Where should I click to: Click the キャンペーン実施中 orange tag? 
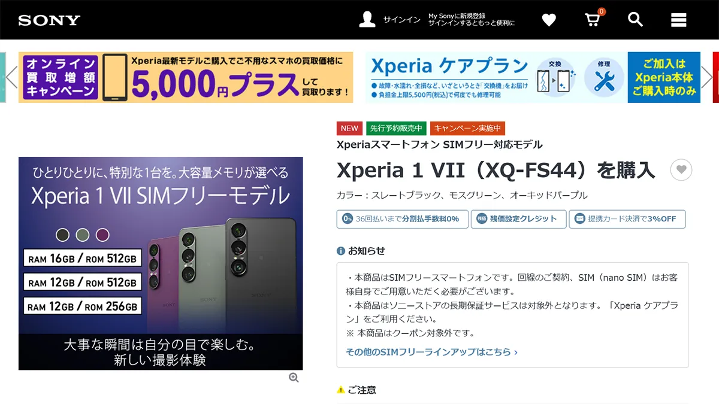click(468, 128)
